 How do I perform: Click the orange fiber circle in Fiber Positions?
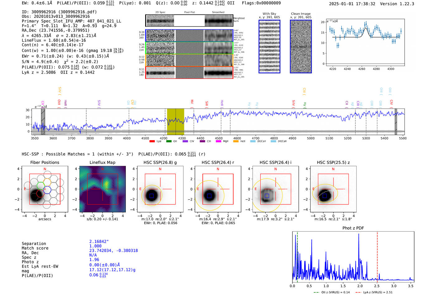tap(47, 182)
